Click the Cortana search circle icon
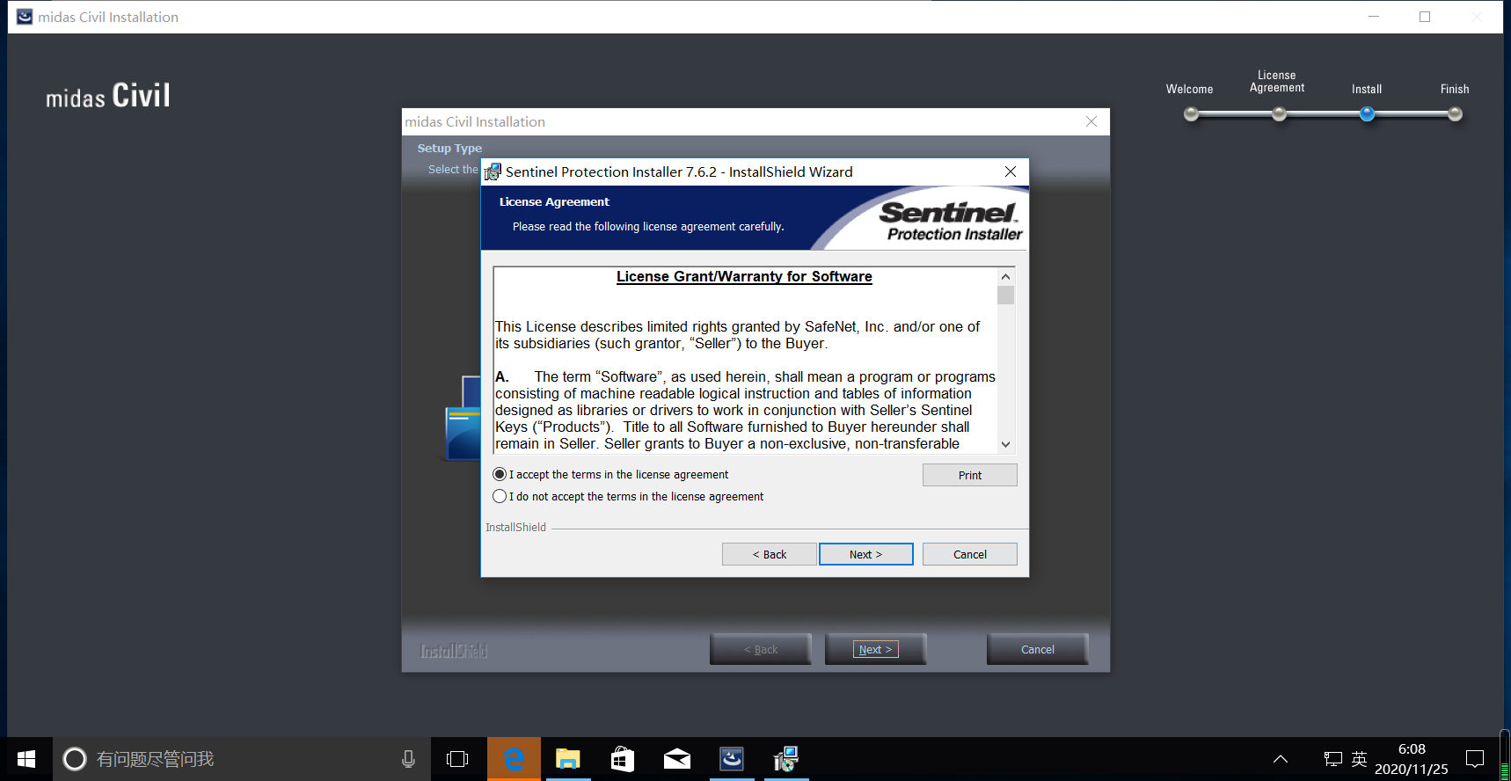Screen dimensions: 1511x781 click(x=75, y=759)
